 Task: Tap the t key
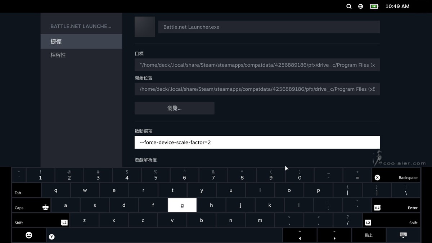click(172, 190)
